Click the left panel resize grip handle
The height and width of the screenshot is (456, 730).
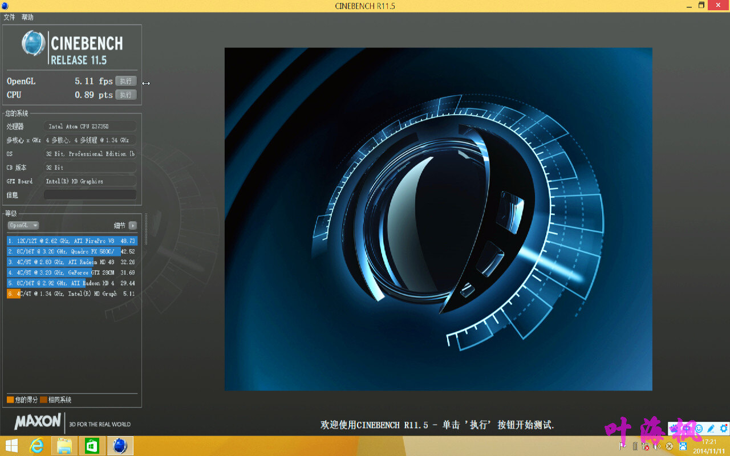coord(146,228)
